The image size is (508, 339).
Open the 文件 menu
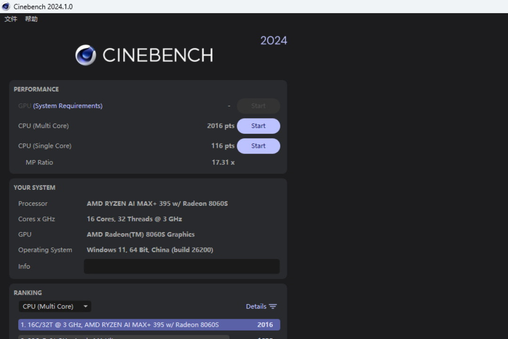click(11, 19)
